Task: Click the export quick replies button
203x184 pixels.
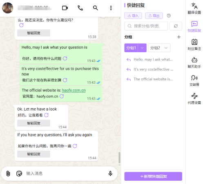Action: click(x=154, y=16)
